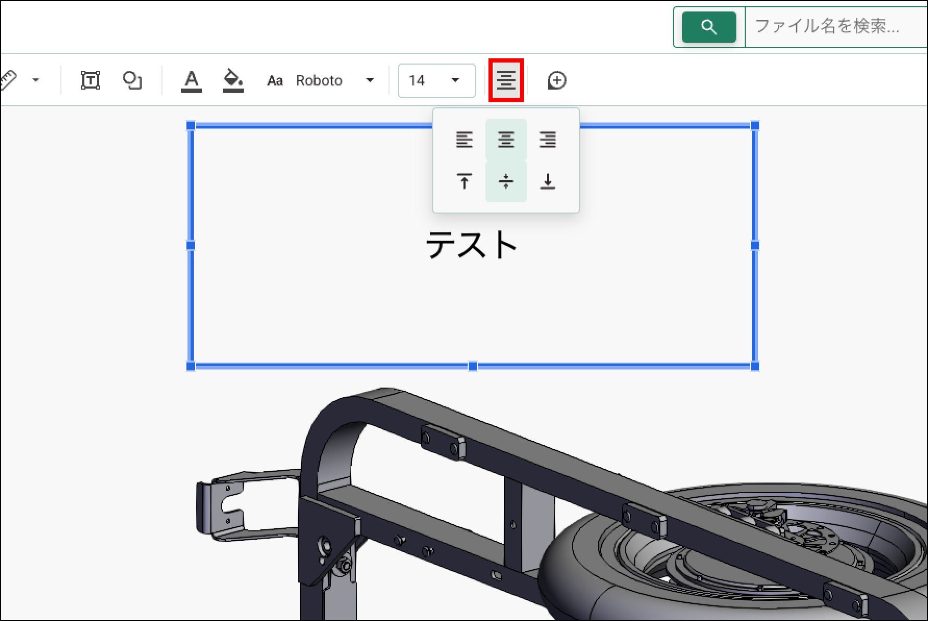Image resolution: width=928 pixels, height=621 pixels.
Task: Open the font size 14 dropdown
Action: [436, 80]
